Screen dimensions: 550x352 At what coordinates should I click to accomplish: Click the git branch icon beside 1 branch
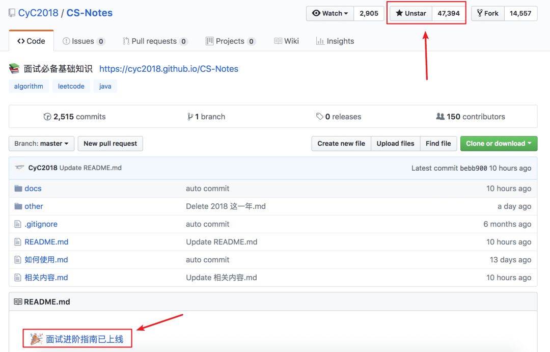point(190,117)
